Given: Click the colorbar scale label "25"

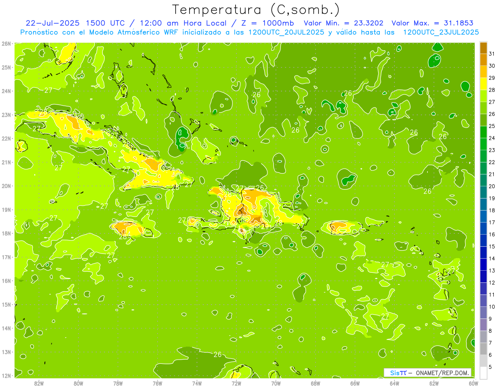Looking at the screenshot, I should pyautogui.click(x=492, y=126).
